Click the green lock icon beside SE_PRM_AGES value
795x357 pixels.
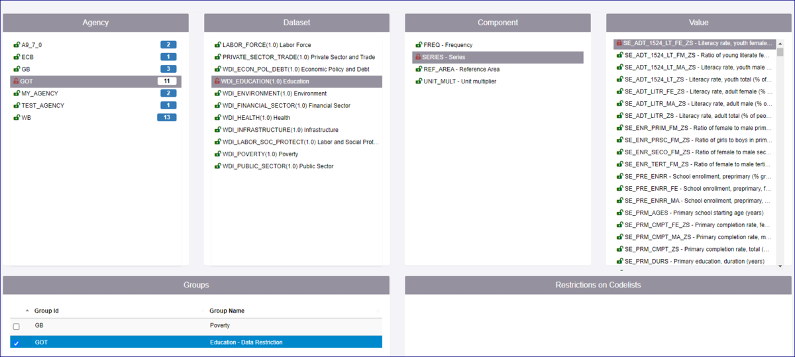tap(620, 213)
